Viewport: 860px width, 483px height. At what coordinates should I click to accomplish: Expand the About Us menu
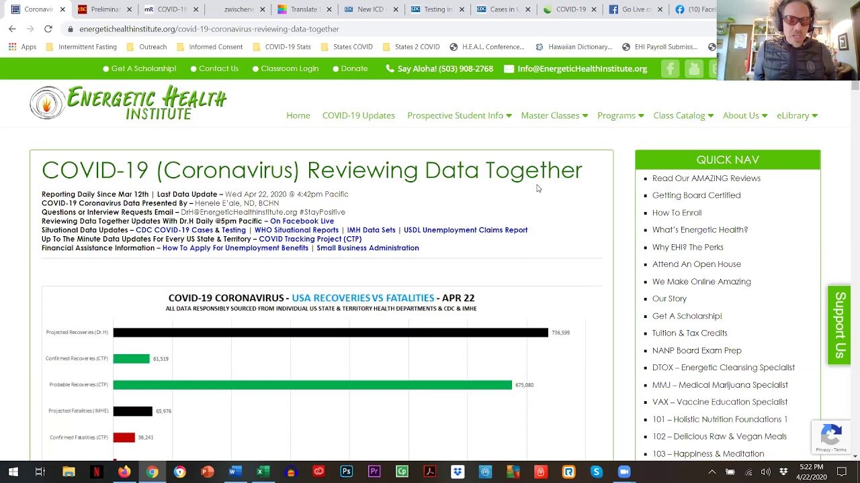[x=745, y=115]
